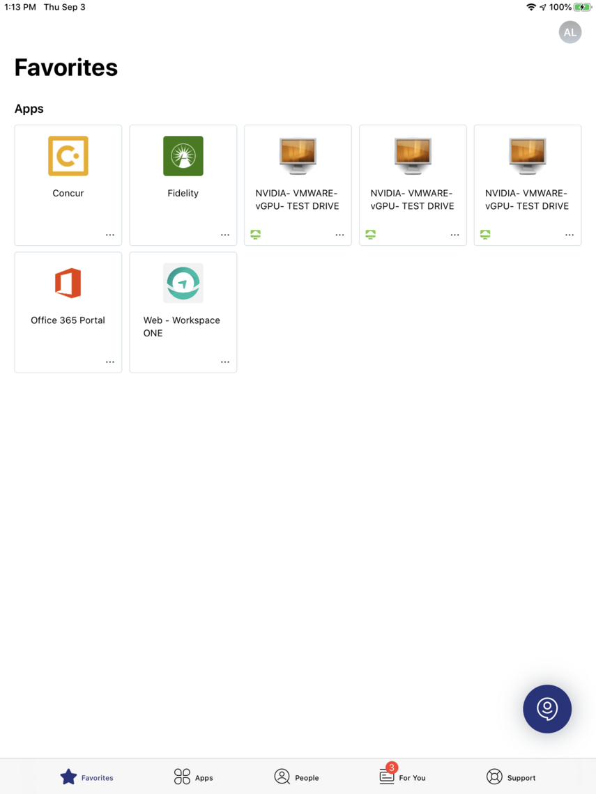The image size is (596, 794).
Task: Click the Horizon badge on the last NVIDIA card
Action: tap(485, 235)
